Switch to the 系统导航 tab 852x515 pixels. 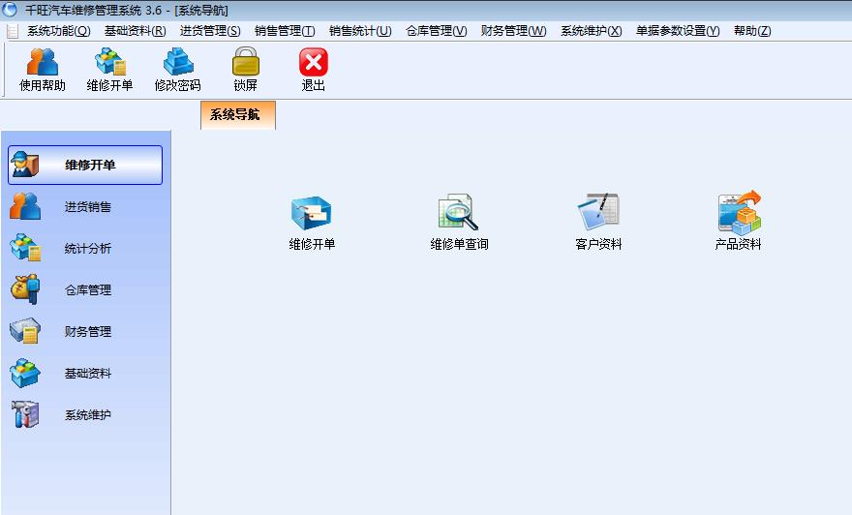(238, 114)
